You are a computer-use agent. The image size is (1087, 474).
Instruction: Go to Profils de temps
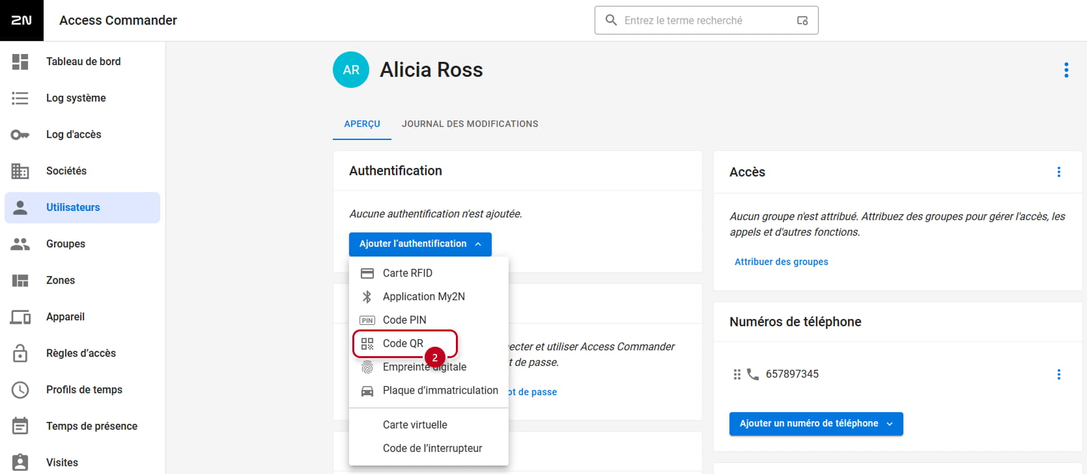84,390
